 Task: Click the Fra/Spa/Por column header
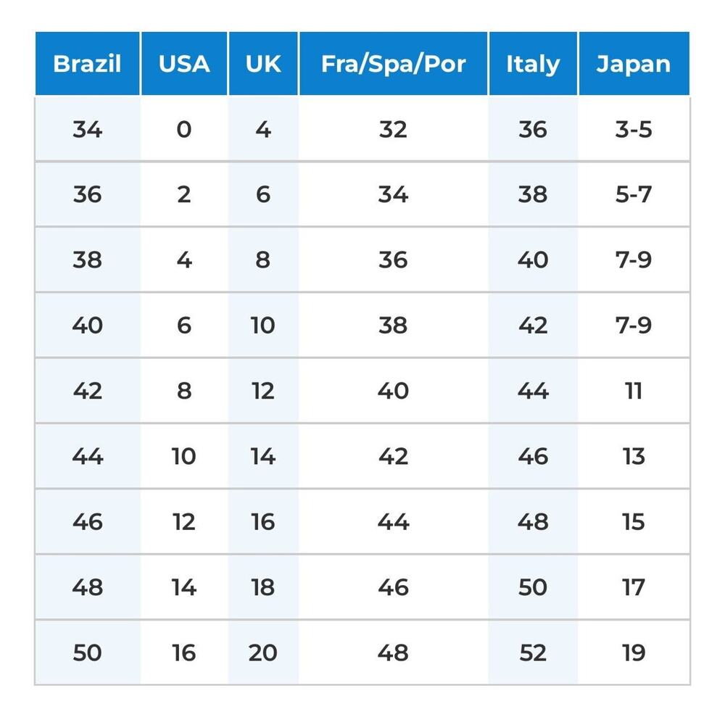coord(393,64)
